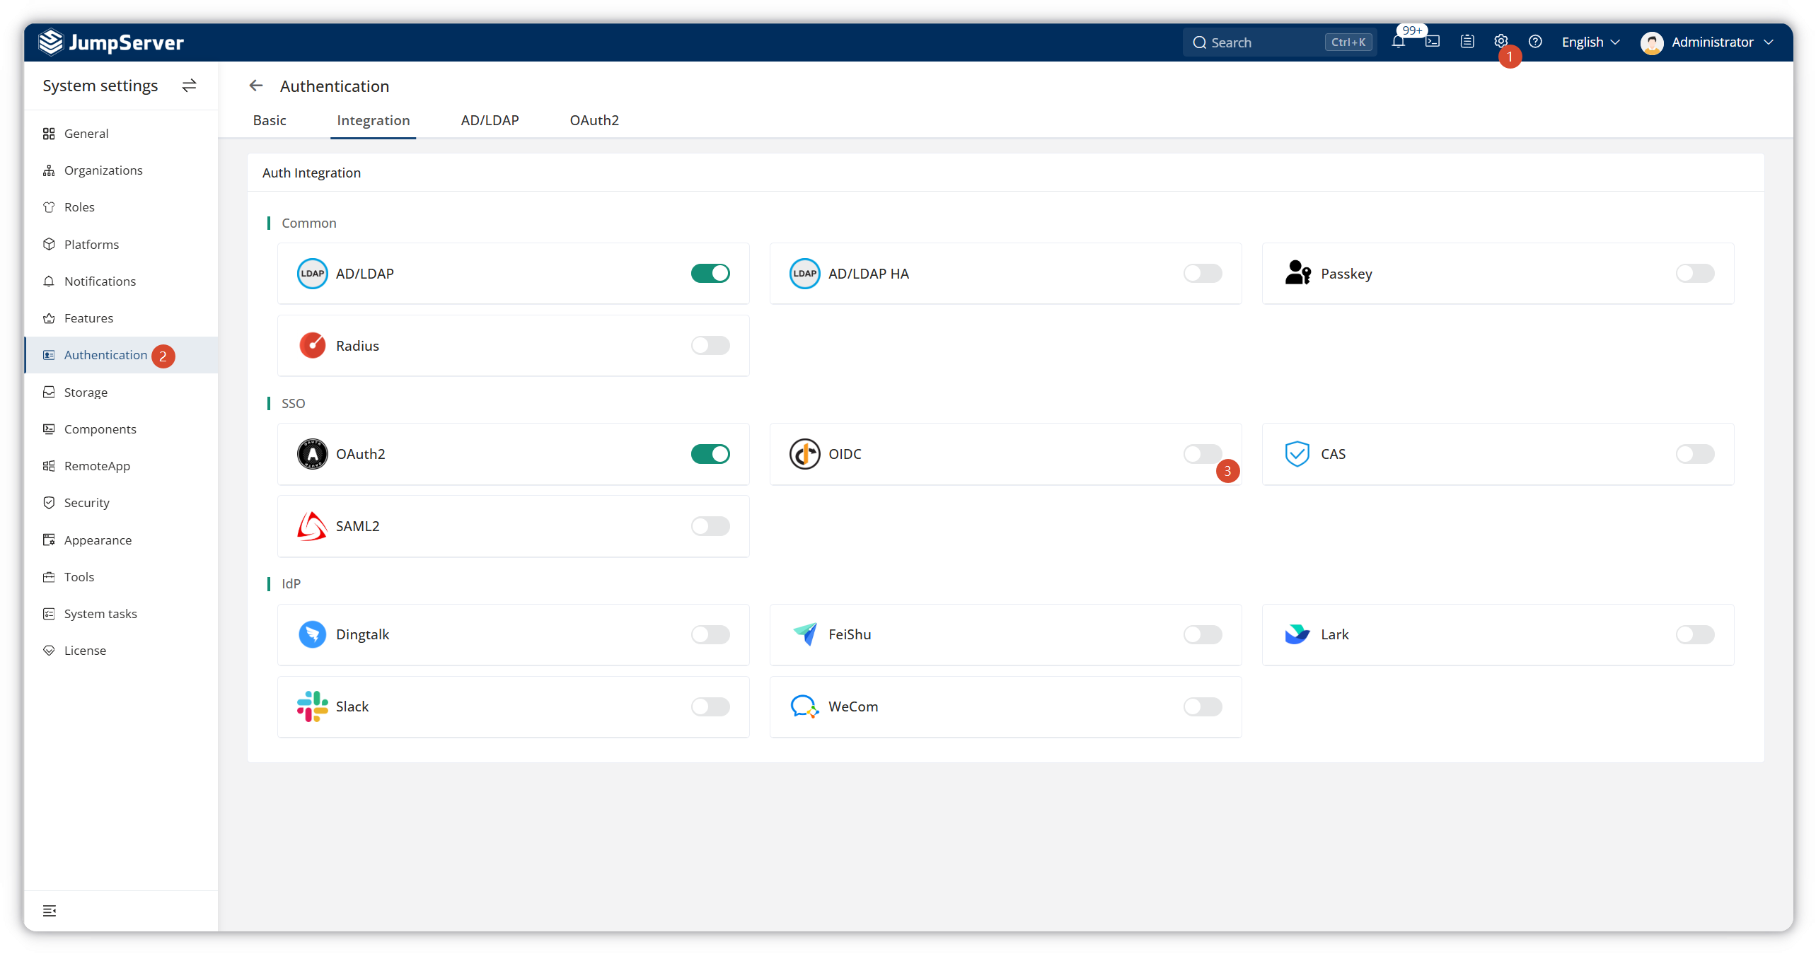Click the Dingtalk card label
1816x954 pixels.
[x=362, y=634]
